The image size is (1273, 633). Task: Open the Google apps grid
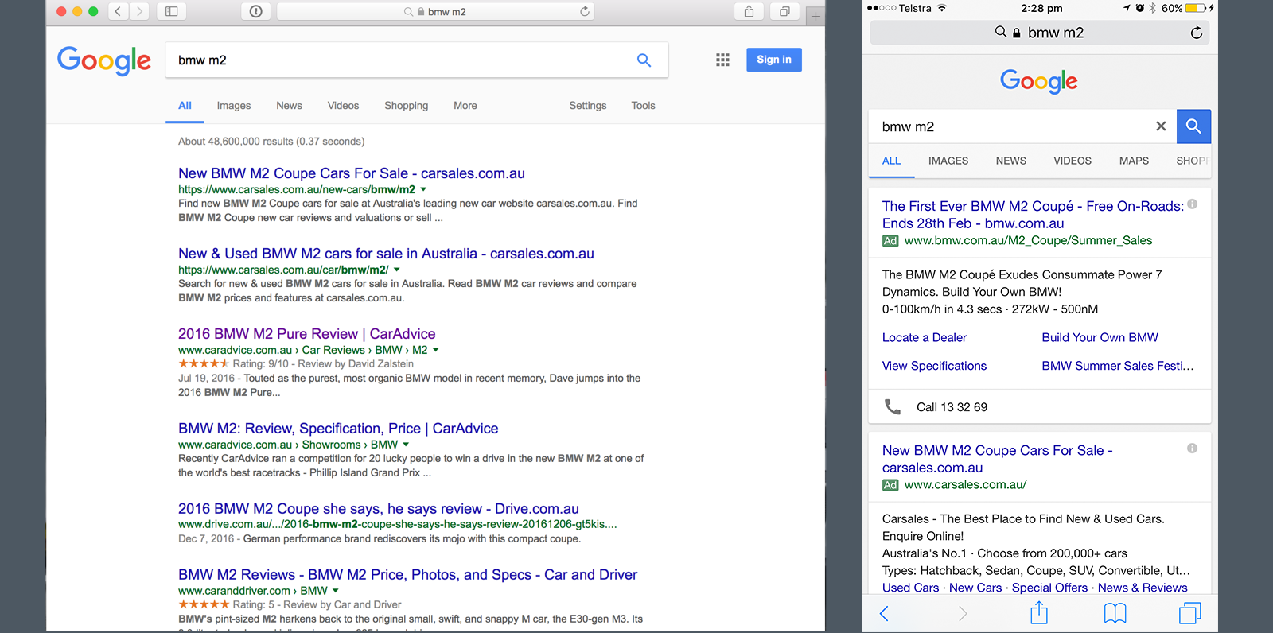click(722, 60)
